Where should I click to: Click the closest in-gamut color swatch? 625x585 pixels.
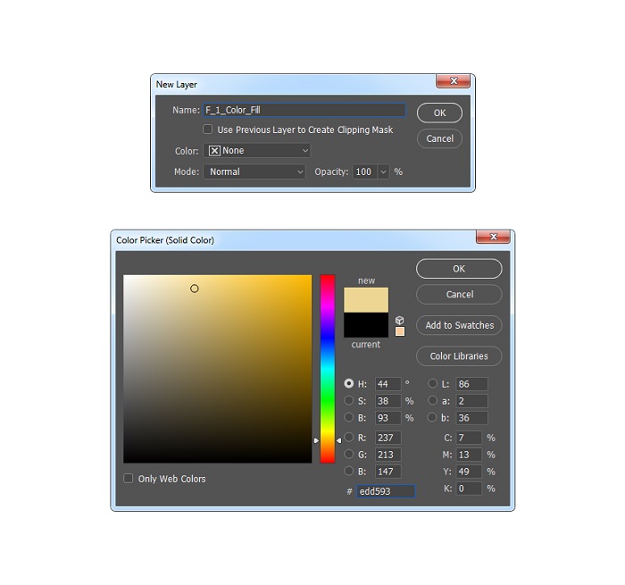pyautogui.click(x=400, y=331)
